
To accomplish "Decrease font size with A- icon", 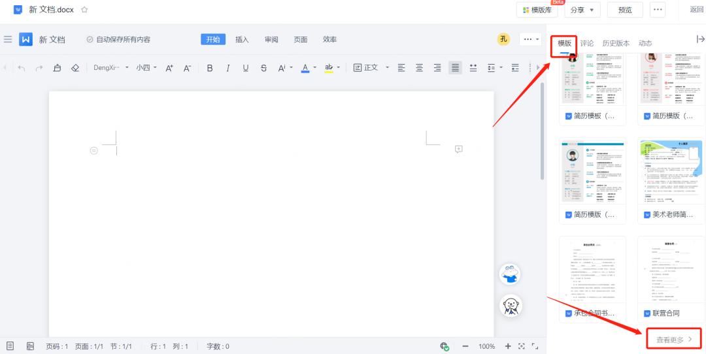I will click(x=188, y=68).
